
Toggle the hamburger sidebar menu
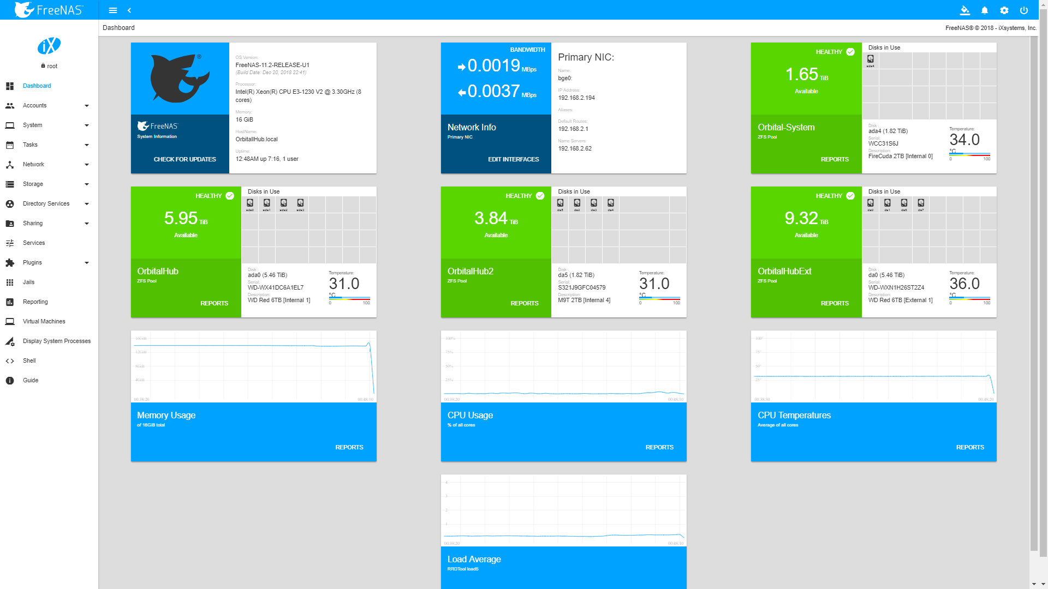(x=113, y=10)
